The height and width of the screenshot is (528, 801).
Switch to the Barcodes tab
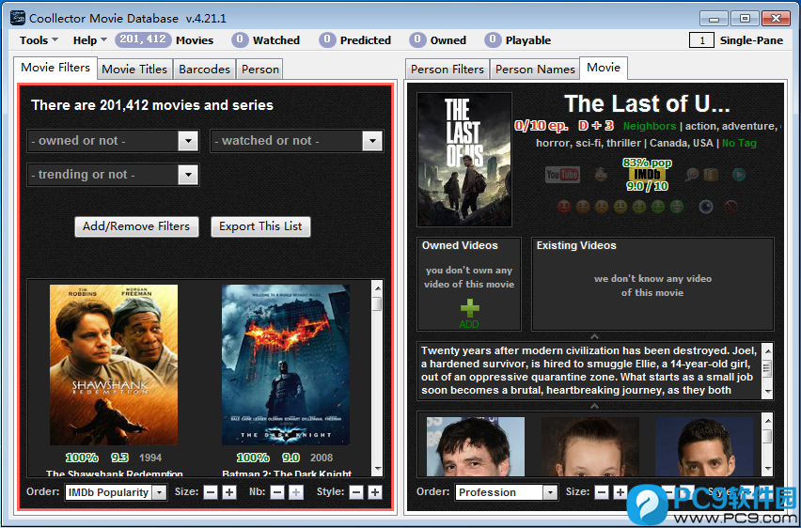tap(204, 69)
